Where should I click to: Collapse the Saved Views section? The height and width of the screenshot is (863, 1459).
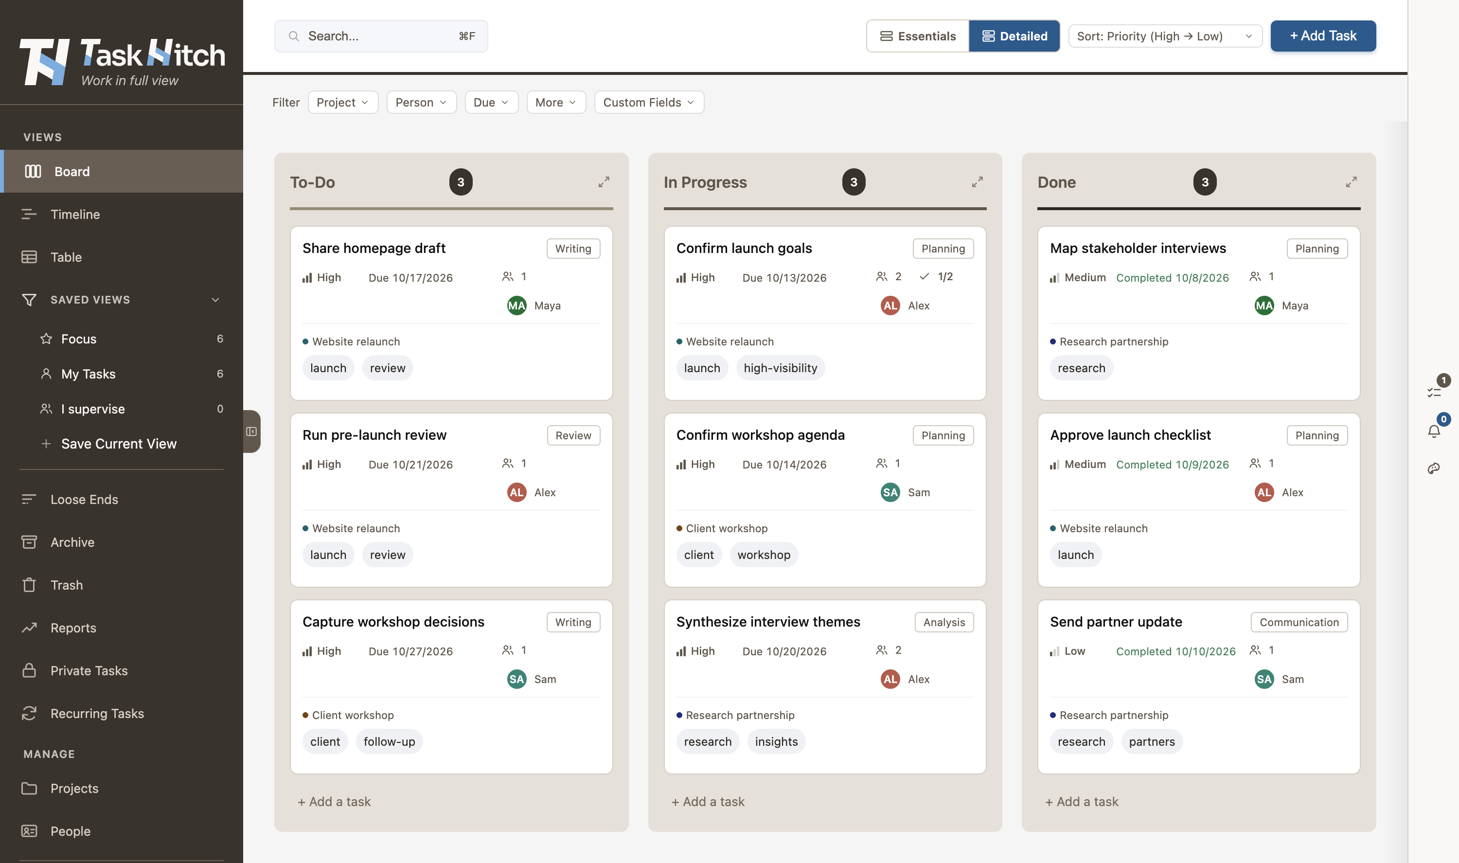tap(215, 300)
